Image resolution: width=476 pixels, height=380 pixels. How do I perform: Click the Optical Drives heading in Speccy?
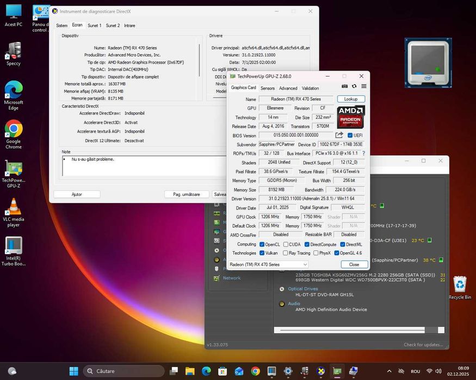303,289
